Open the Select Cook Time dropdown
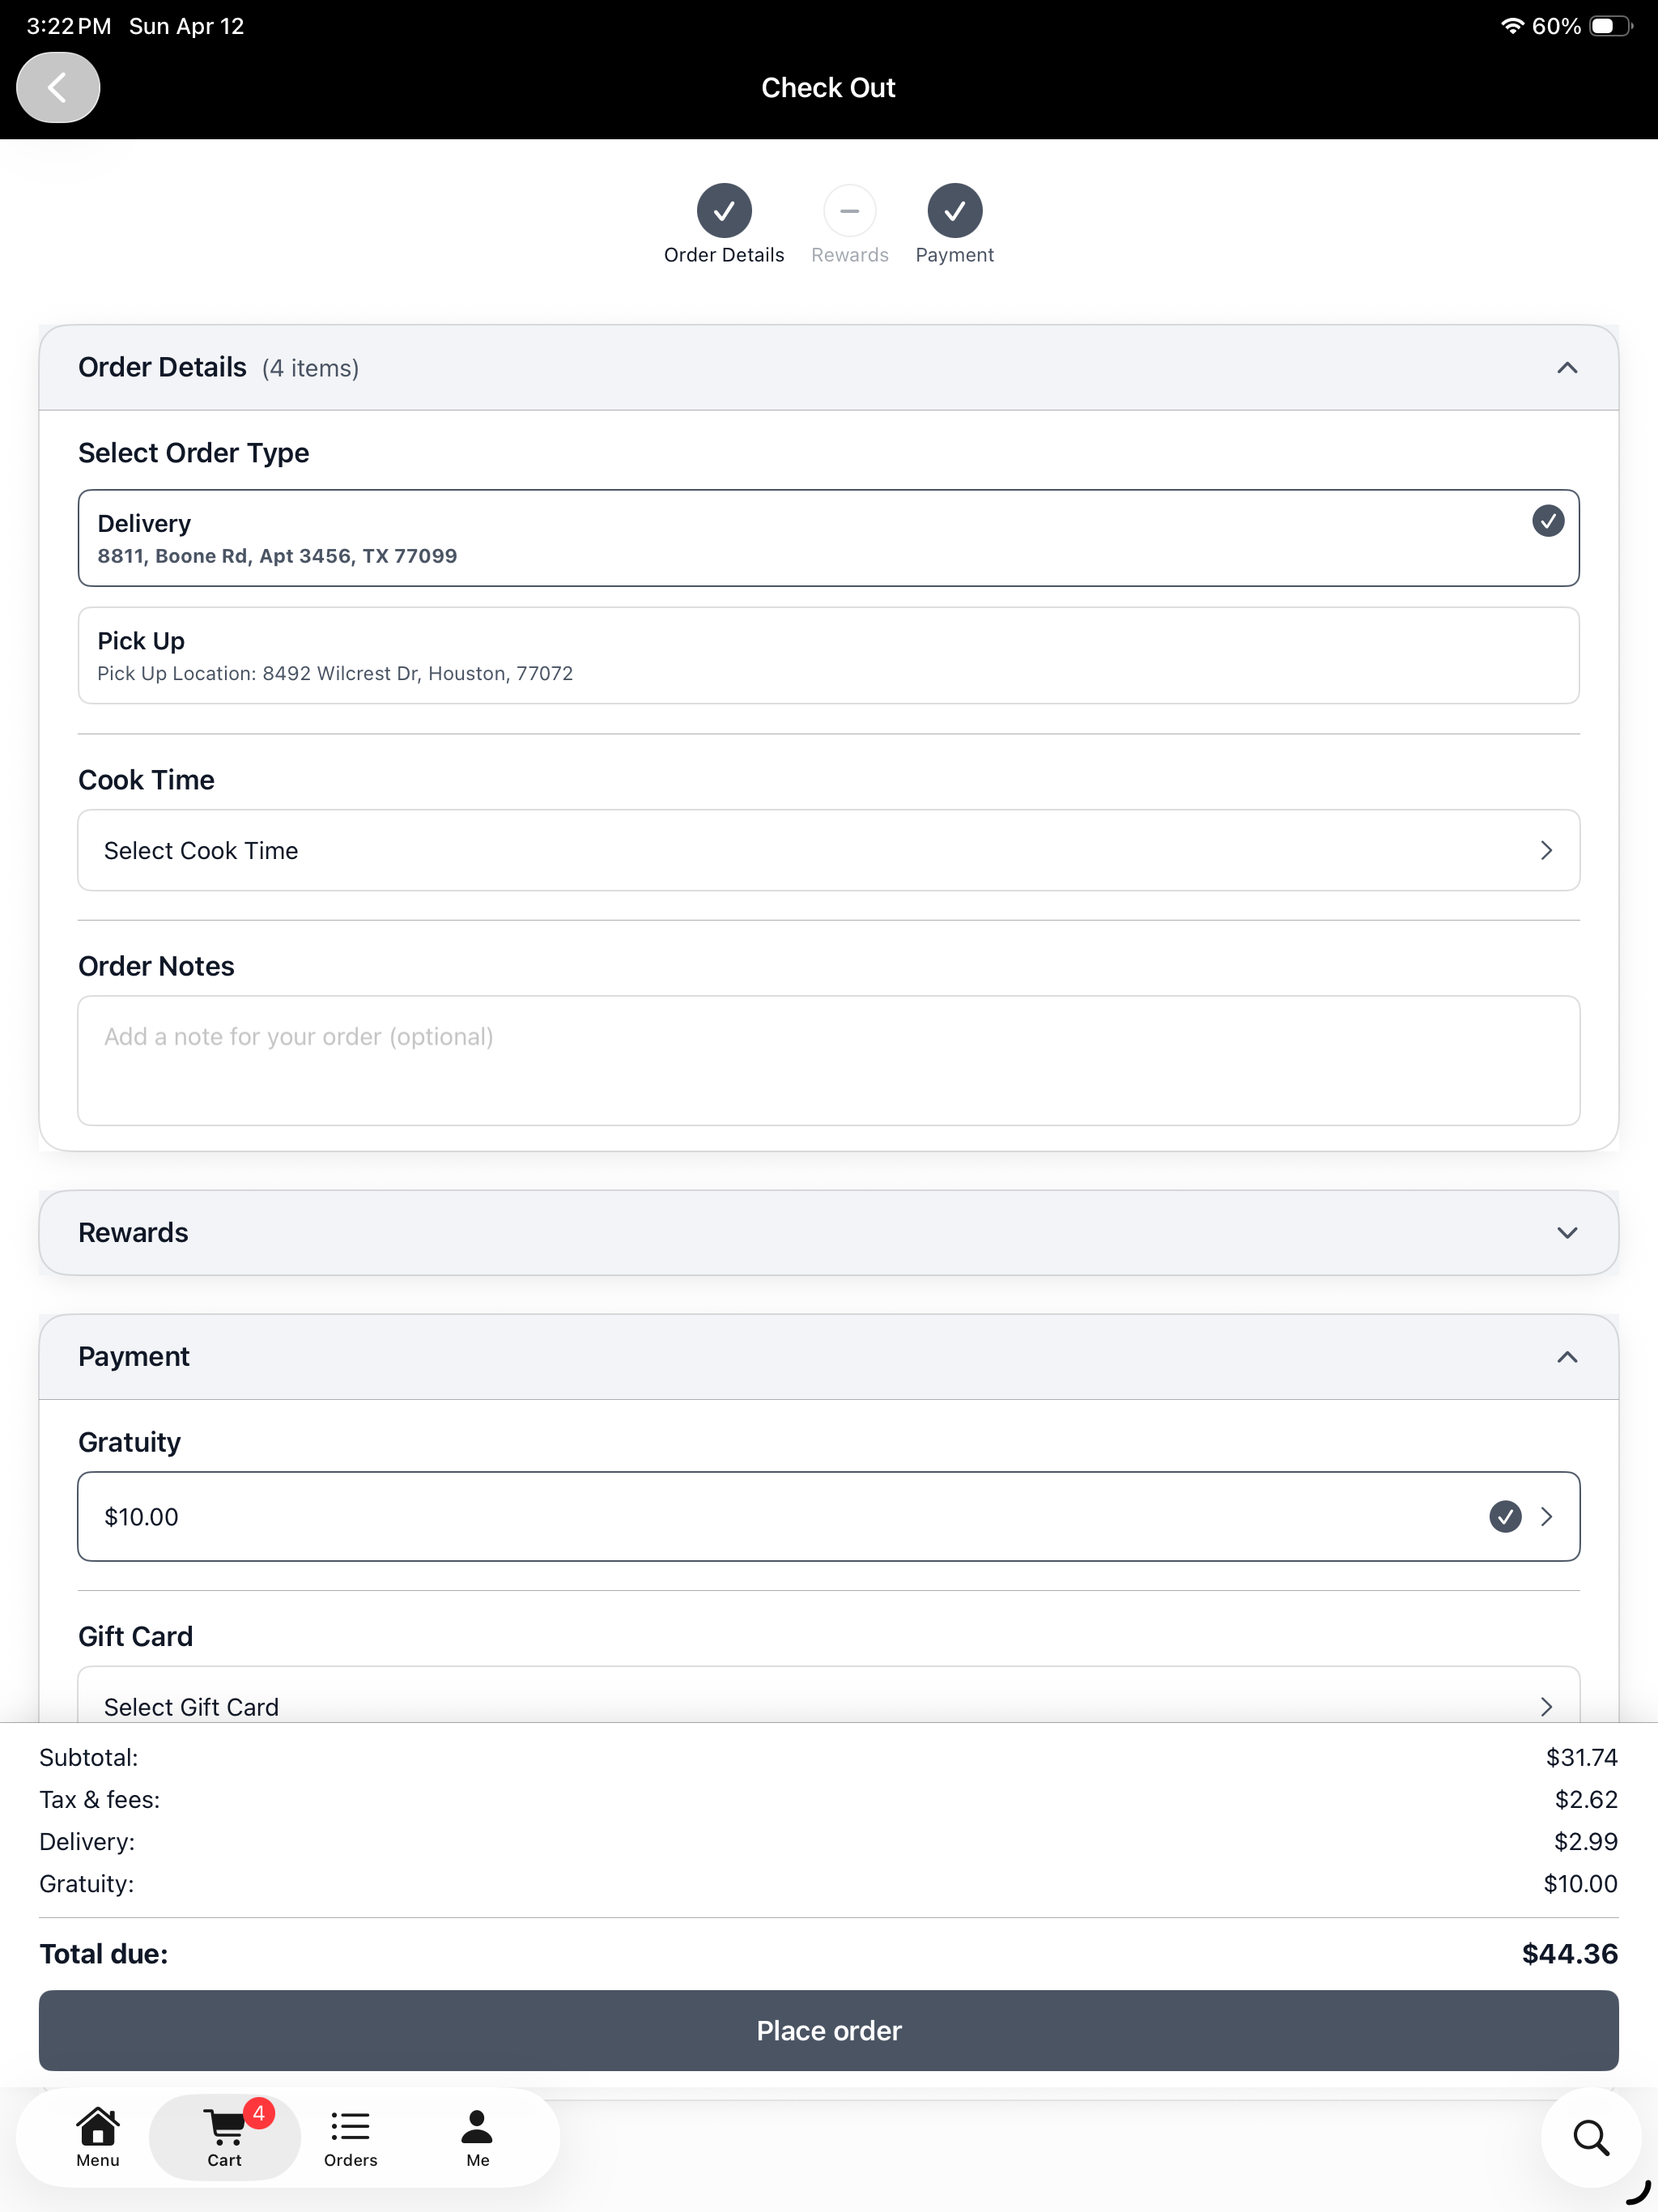The width and height of the screenshot is (1658, 2212). pos(829,850)
